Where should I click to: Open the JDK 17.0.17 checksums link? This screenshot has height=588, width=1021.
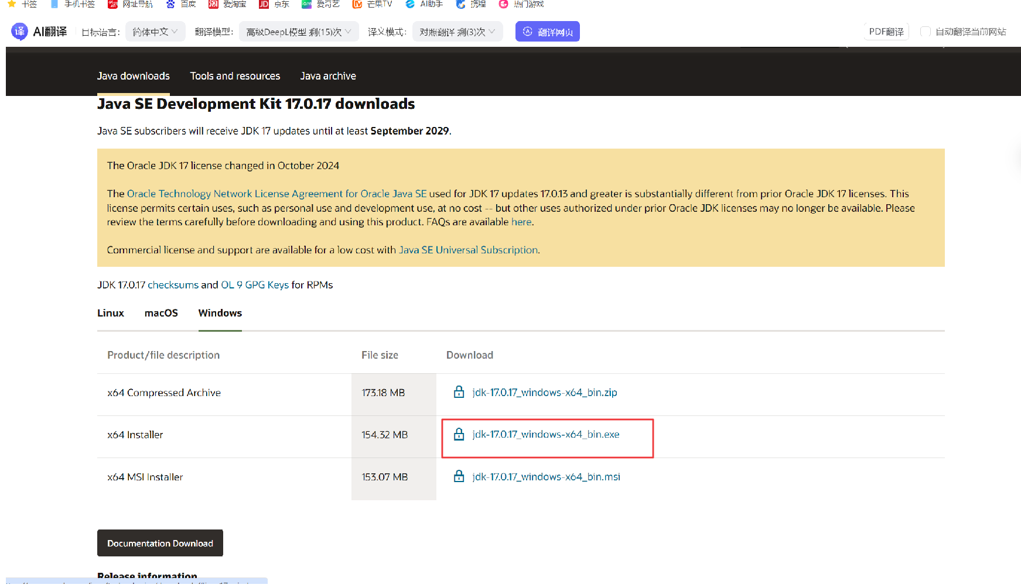pyautogui.click(x=173, y=285)
